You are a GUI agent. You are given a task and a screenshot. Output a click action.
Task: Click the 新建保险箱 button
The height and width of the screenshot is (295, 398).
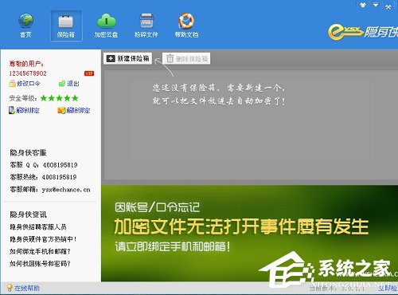pyautogui.click(x=128, y=58)
